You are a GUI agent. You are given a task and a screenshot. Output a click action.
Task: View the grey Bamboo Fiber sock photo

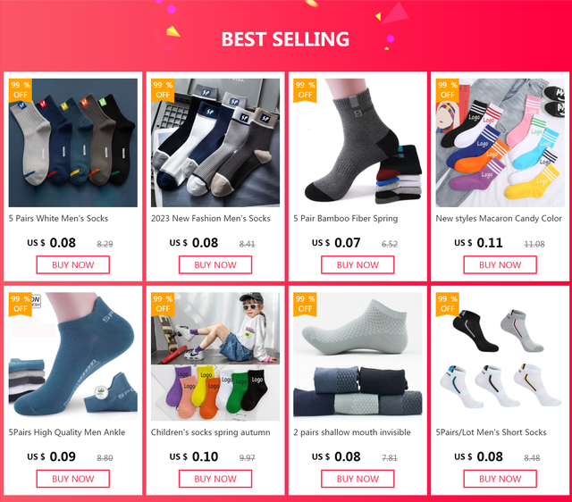(357, 143)
